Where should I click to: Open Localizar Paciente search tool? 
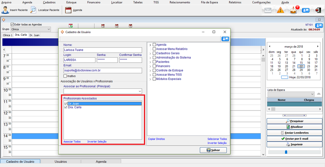pyautogui.click(x=33, y=10)
